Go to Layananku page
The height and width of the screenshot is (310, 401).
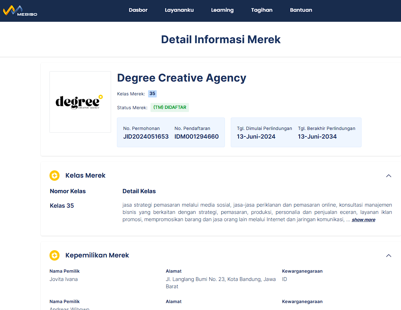(179, 10)
